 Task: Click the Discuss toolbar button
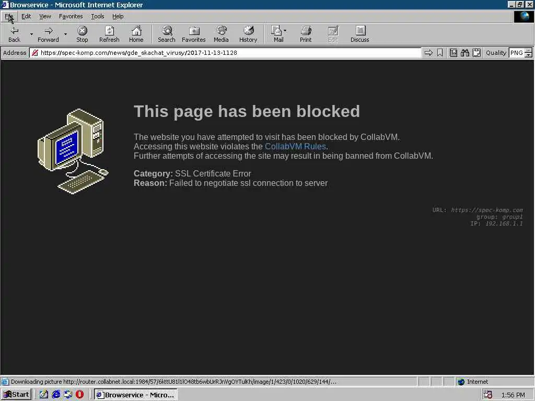[x=360, y=34]
